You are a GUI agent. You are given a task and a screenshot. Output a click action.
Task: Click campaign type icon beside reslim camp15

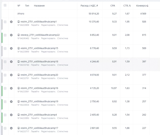coord(18,48)
